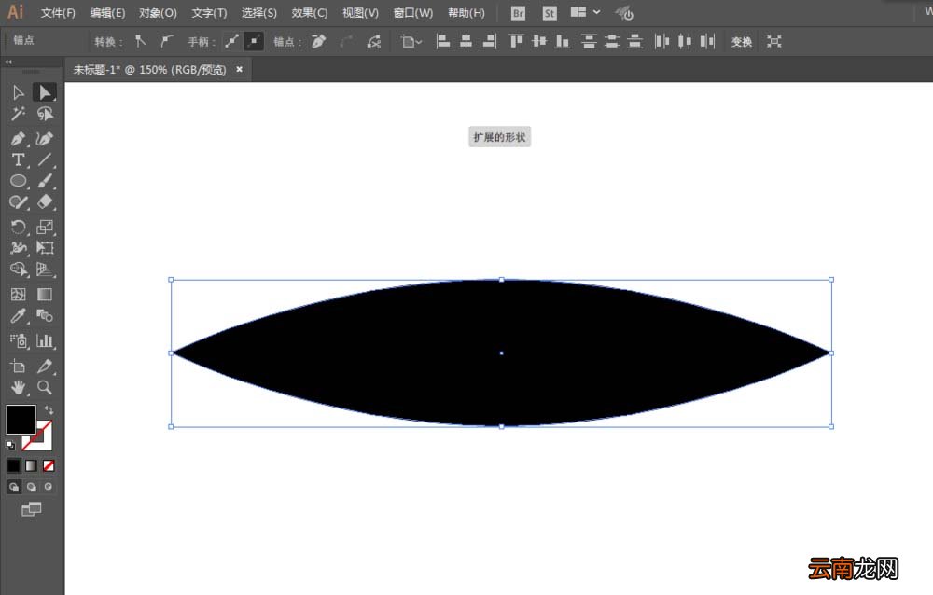Show handles for multiple selected anchors
Image resolution: width=933 pixels, height=595 pixels.
(x=231, y=41)
